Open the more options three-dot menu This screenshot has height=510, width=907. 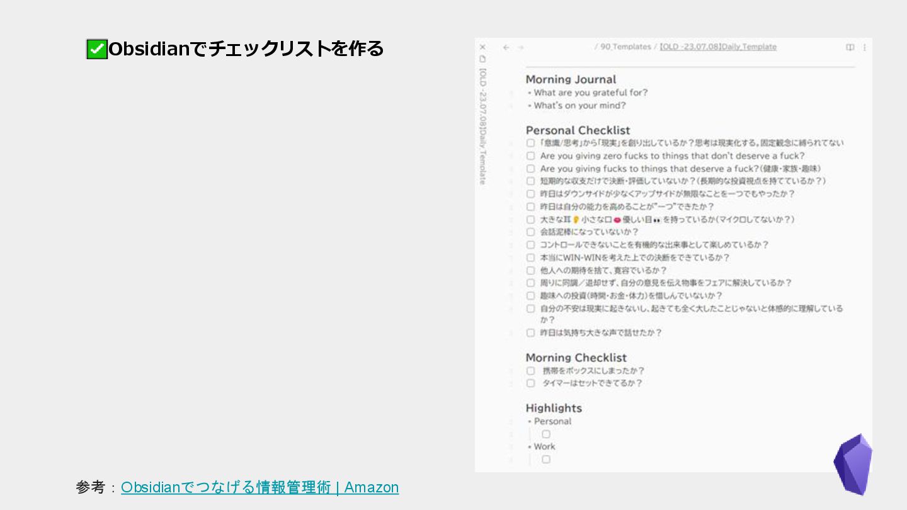click(864, 47)
